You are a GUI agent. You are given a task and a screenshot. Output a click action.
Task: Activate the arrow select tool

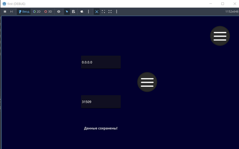point(67,12)
